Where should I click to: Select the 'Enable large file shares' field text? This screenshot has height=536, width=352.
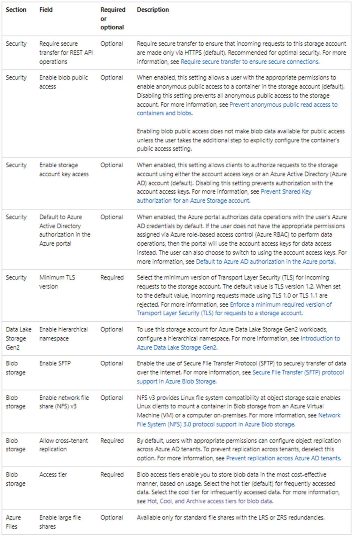pyautogui.click(x=60, y=522)
